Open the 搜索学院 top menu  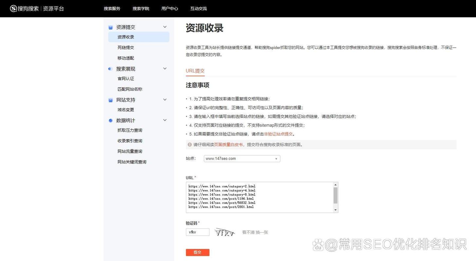[141, 8]
